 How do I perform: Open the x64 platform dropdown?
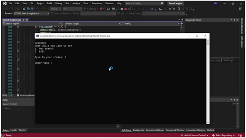point(72,9)
